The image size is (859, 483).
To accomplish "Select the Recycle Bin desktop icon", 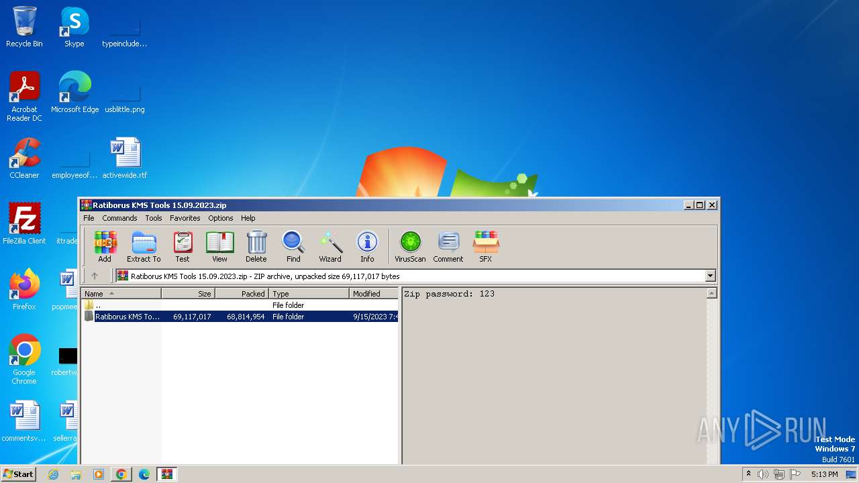I will [x=24, y=27].
